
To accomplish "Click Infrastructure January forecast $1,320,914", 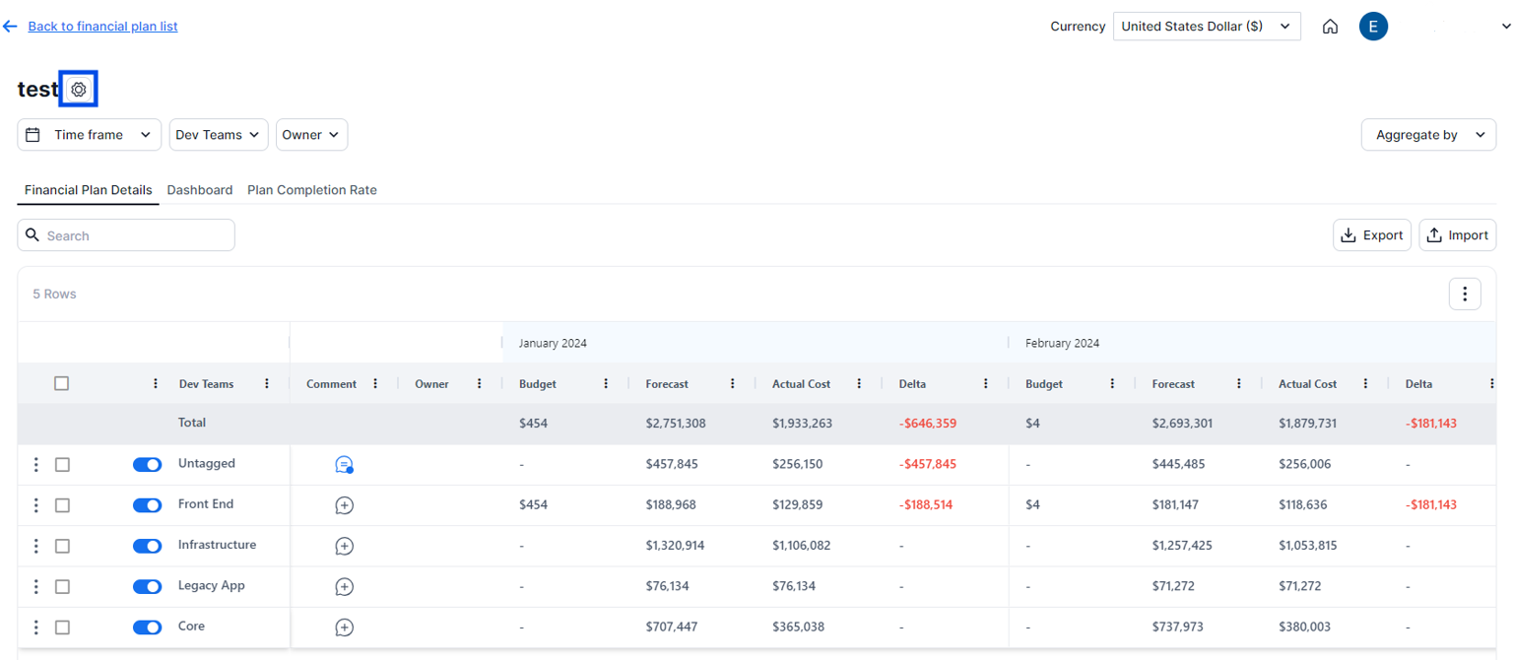I will (675, 545).
